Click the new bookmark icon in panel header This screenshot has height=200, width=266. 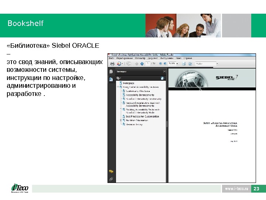click(x=162, y=78)
